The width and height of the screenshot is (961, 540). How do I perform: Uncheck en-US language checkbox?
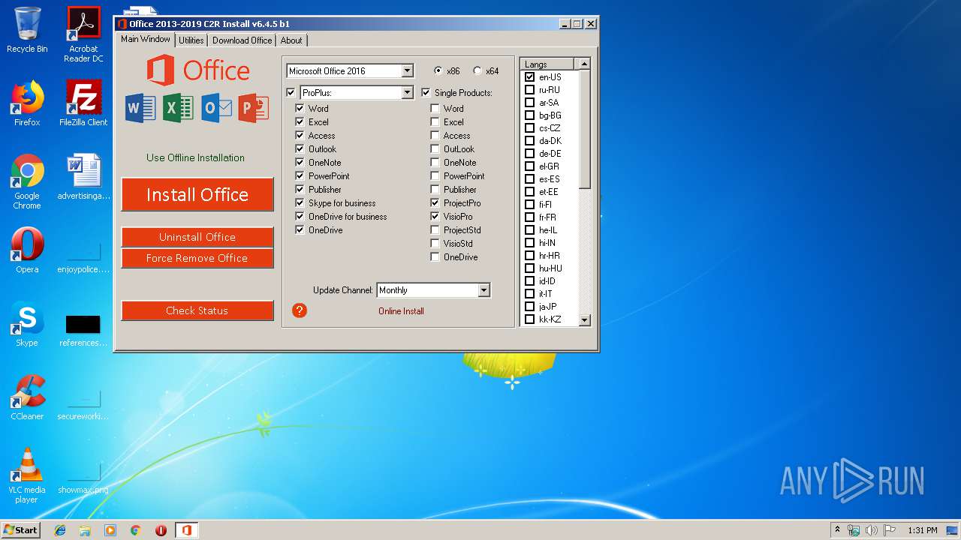pyautogui.click(x=530, y=77)
